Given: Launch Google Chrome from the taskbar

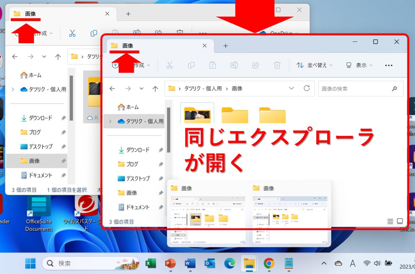Looking at the screenshot, I should [x=269, y=264].
